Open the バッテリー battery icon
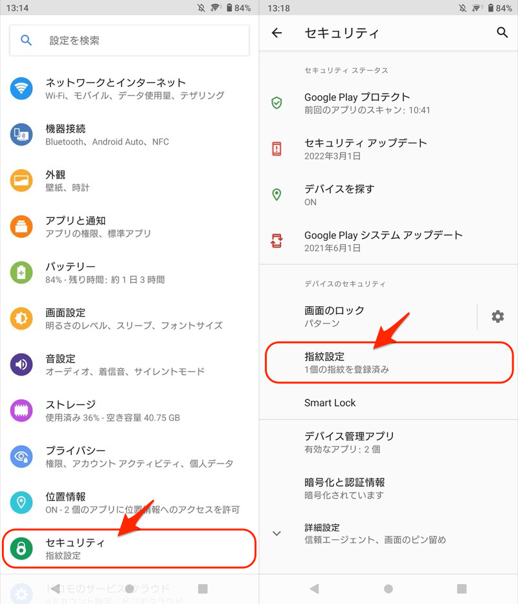Image resolution: width=518 pixels, height=604 pixels. click(x=21, y=273)
